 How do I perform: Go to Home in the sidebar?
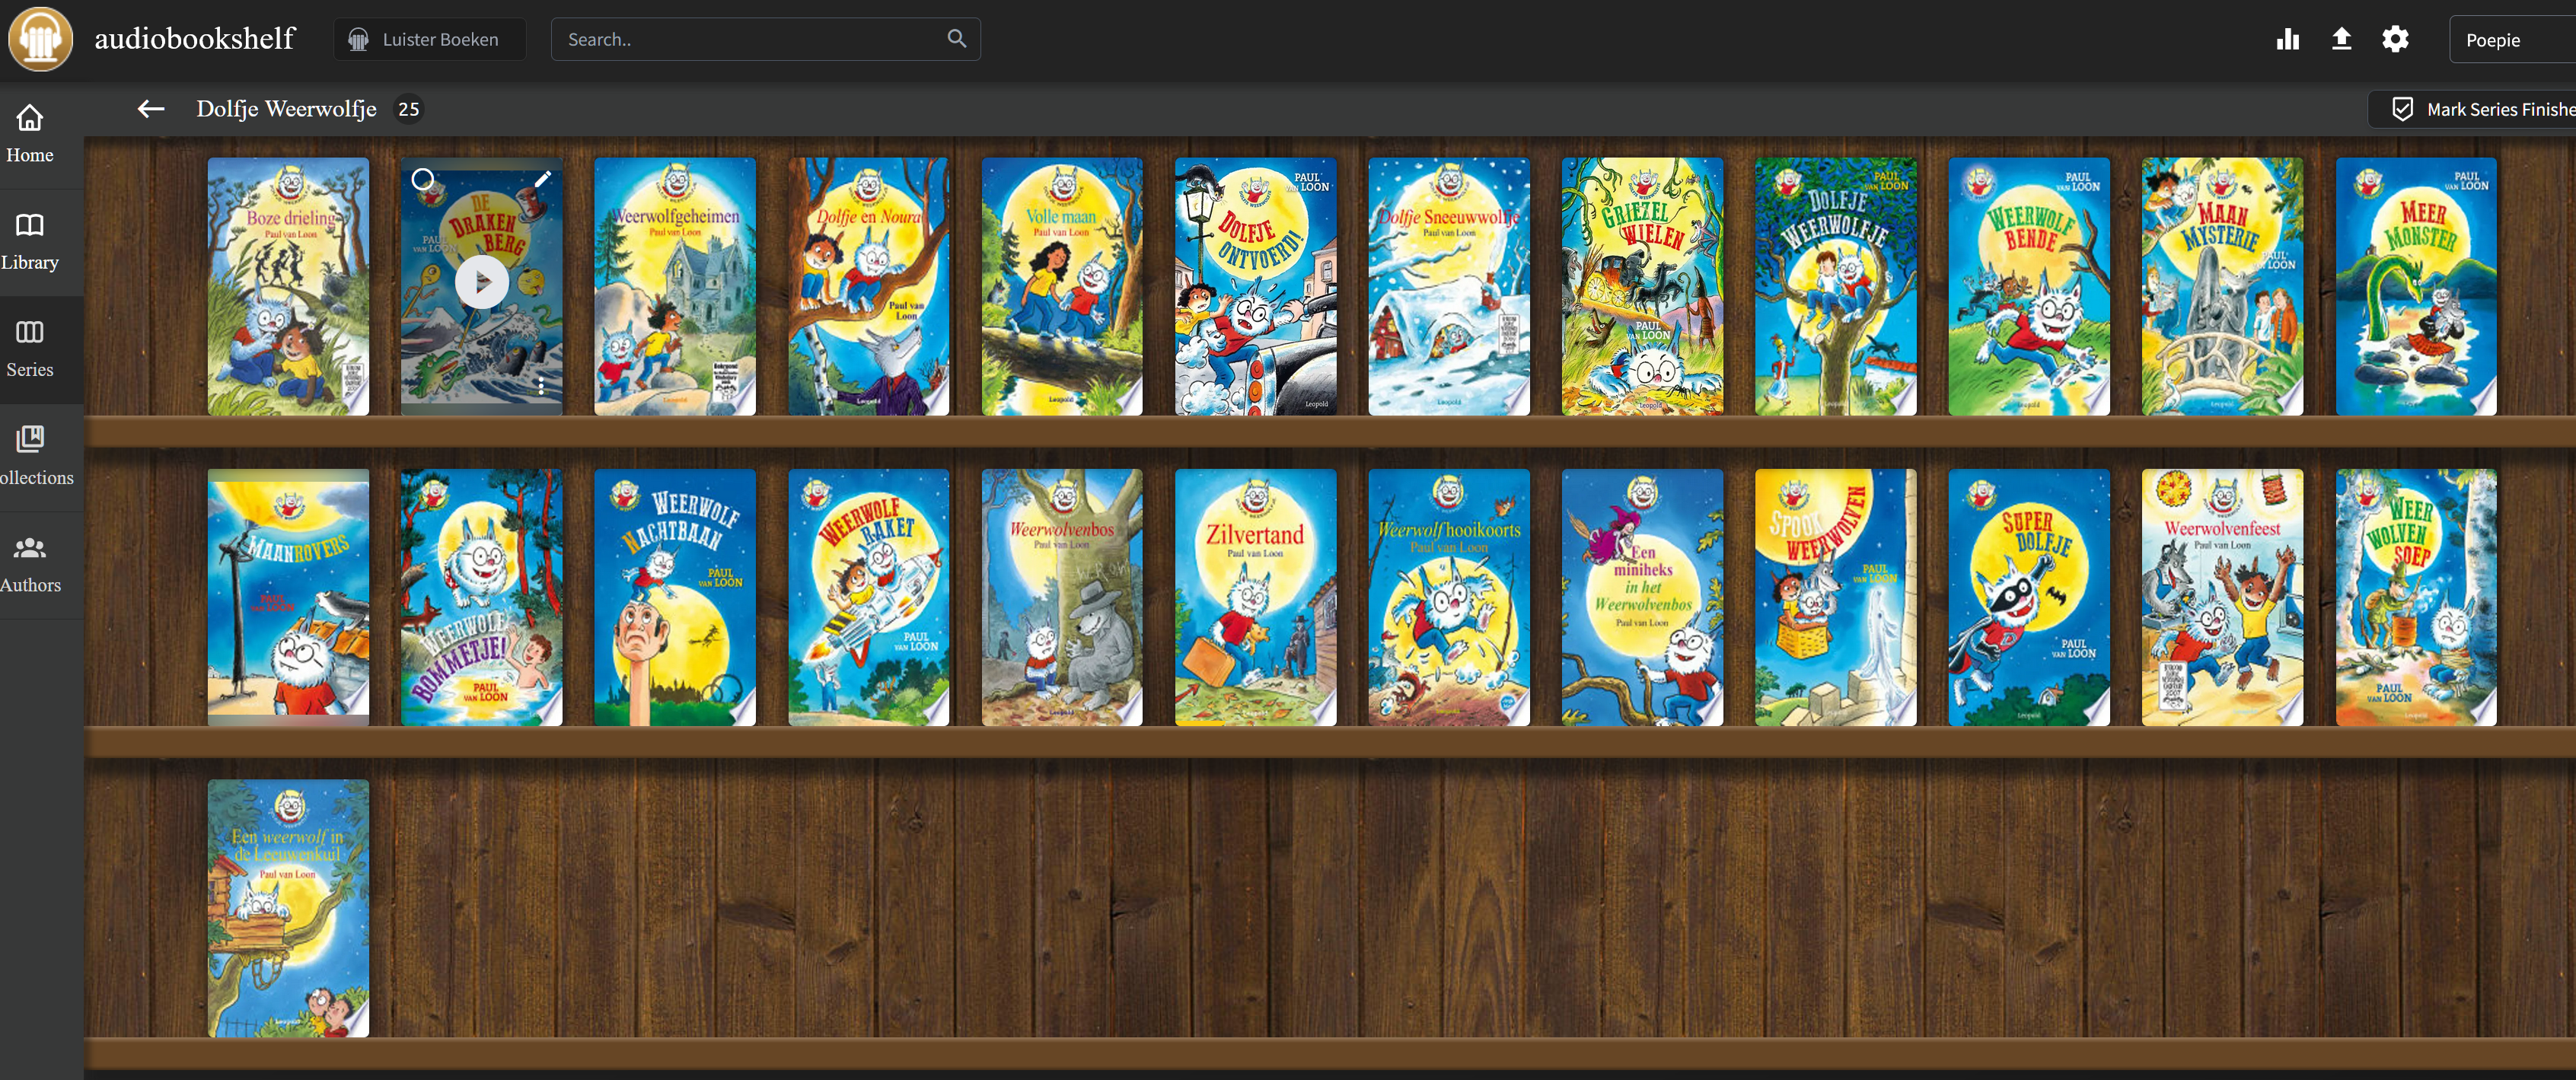click(x=30, y=134)
